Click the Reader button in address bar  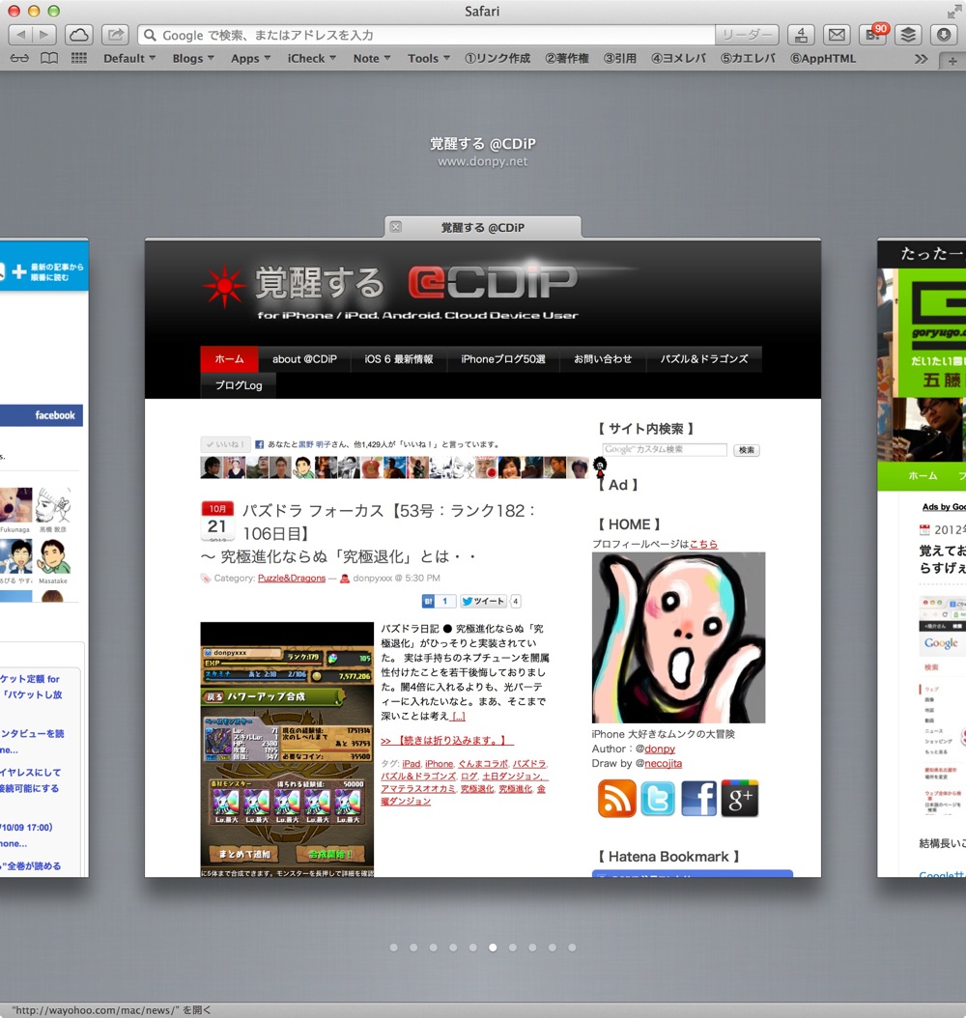tap(747, 35)
